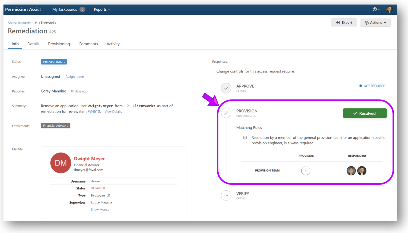408x233 pixels.
Task: Open the Actions dropdown menu
Action: click(x=375, y=23)
